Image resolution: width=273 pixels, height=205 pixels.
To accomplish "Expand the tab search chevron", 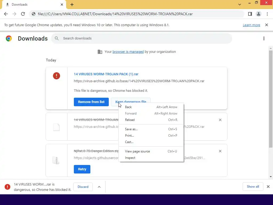I will coord(240,5).
